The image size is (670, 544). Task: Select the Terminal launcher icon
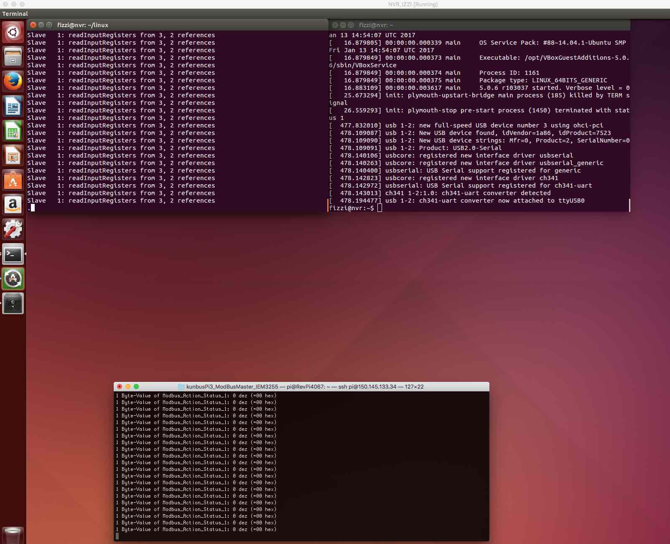point(13,254)
